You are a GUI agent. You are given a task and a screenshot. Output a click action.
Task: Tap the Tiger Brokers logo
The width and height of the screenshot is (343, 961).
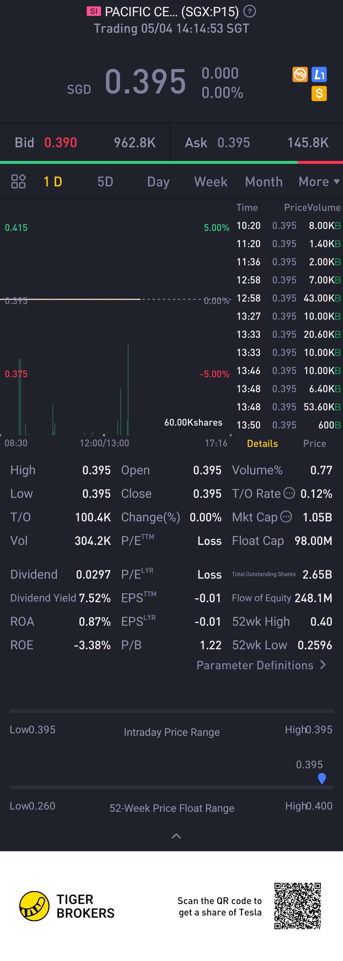click(x=34, y=906)
